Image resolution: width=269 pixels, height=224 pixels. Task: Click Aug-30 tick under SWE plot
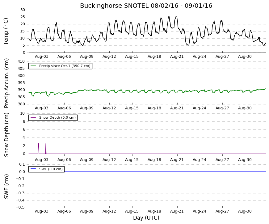click(x=245, y=211)
